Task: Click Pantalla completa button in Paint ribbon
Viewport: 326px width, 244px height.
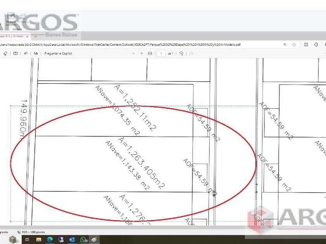Action: pyautogui.click(x=11, y=19)
